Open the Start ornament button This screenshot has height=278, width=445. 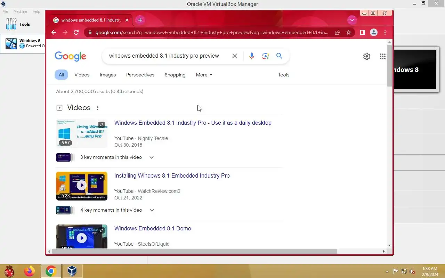[9, 271]
